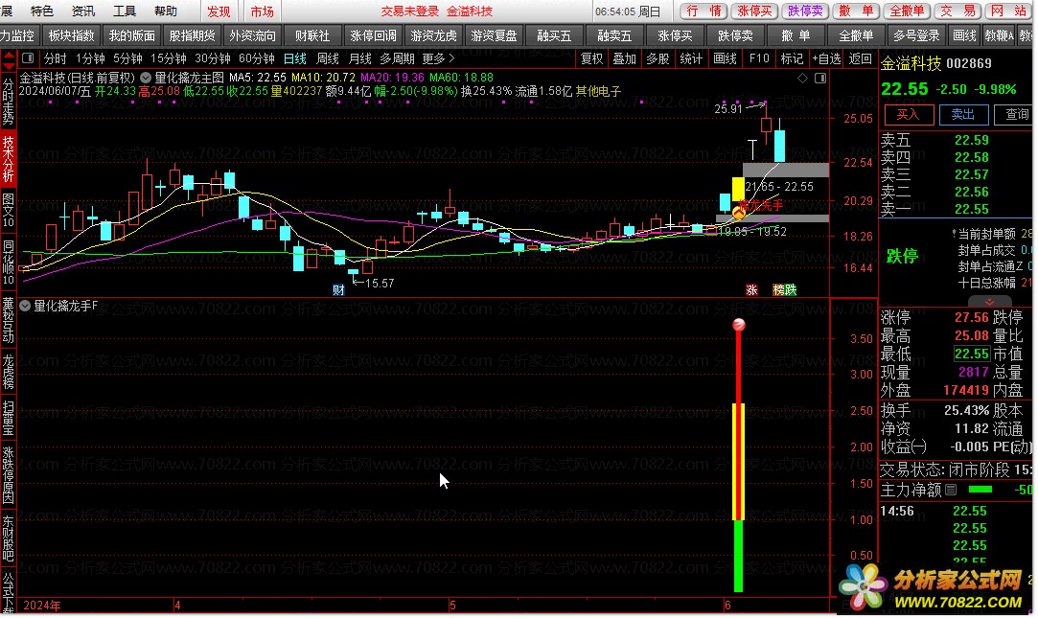
Task: Click the 榜跌 marker near the chart bottom
Action: point(785,289)
